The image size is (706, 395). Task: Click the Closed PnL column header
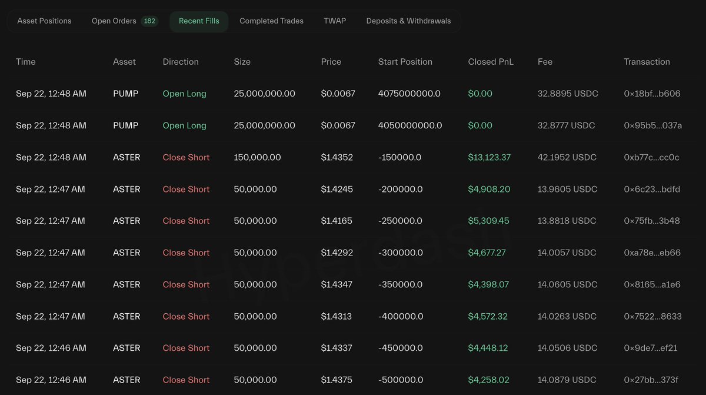pos(491,62)
